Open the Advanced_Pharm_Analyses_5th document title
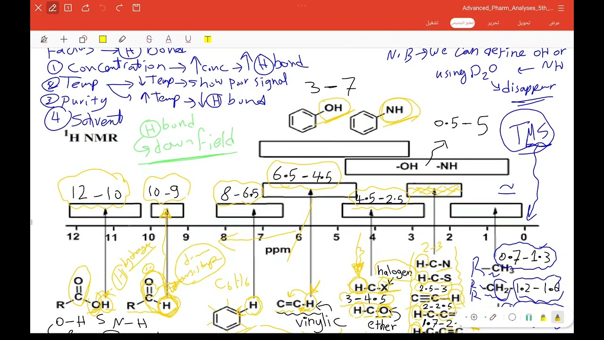This screenshot has width=604, height=340. coord(507,8)
